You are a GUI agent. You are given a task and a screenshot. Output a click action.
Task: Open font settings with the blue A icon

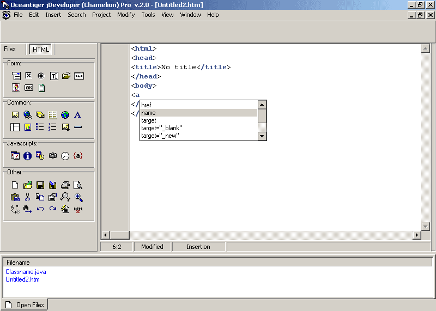tap(77, 115)
